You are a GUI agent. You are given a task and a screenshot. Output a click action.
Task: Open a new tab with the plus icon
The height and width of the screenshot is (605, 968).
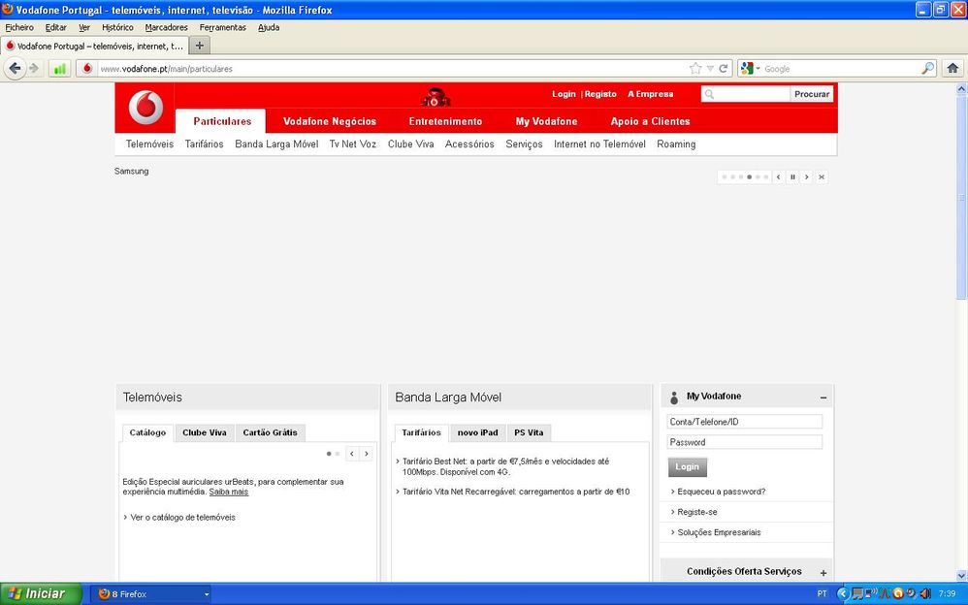click(199, 45)
